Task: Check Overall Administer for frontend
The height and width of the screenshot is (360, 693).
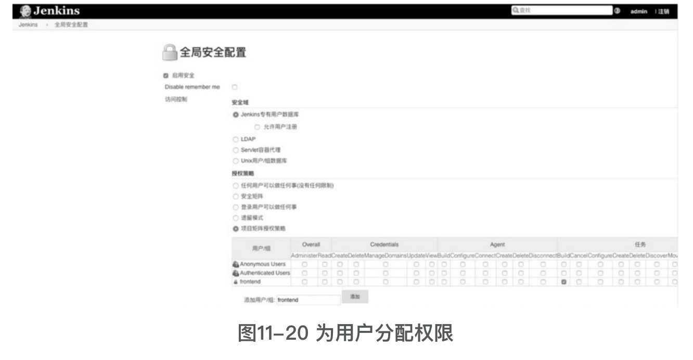Action: tap(304, 281)
